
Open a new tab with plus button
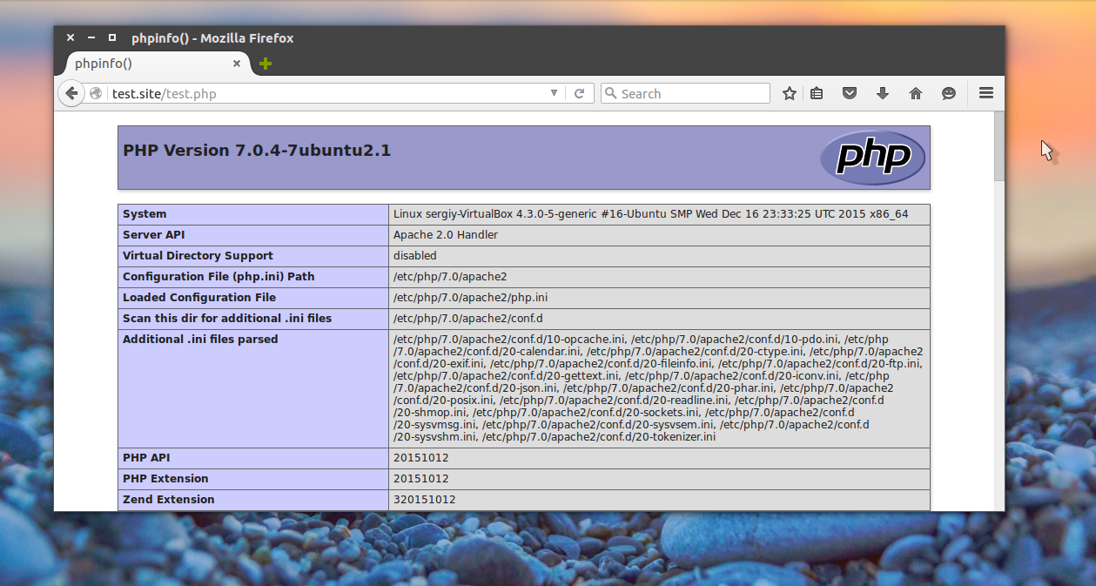[266, 64]
